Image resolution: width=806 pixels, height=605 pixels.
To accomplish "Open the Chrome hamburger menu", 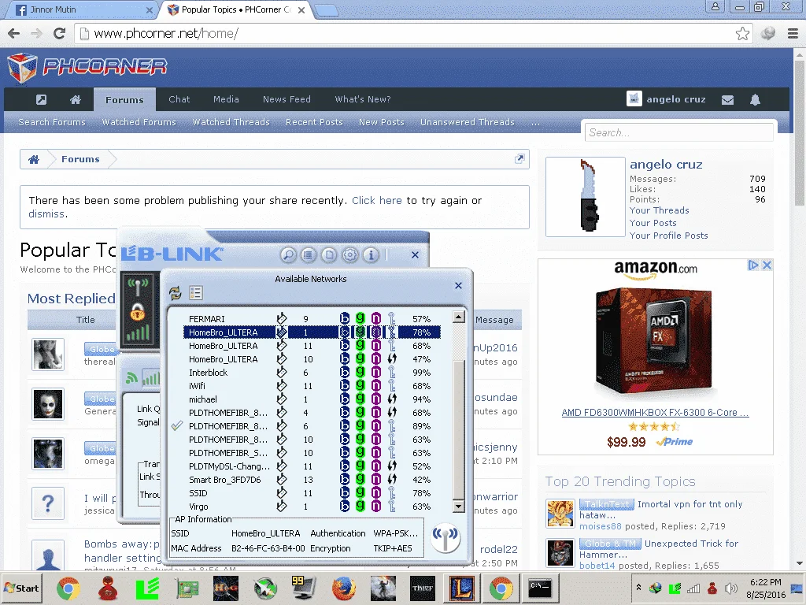I will coord(793,33).
